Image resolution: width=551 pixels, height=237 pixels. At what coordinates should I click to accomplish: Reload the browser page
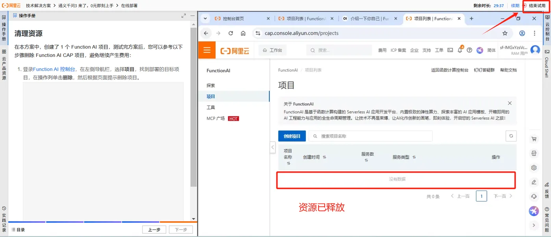click(x=231, y=33)
